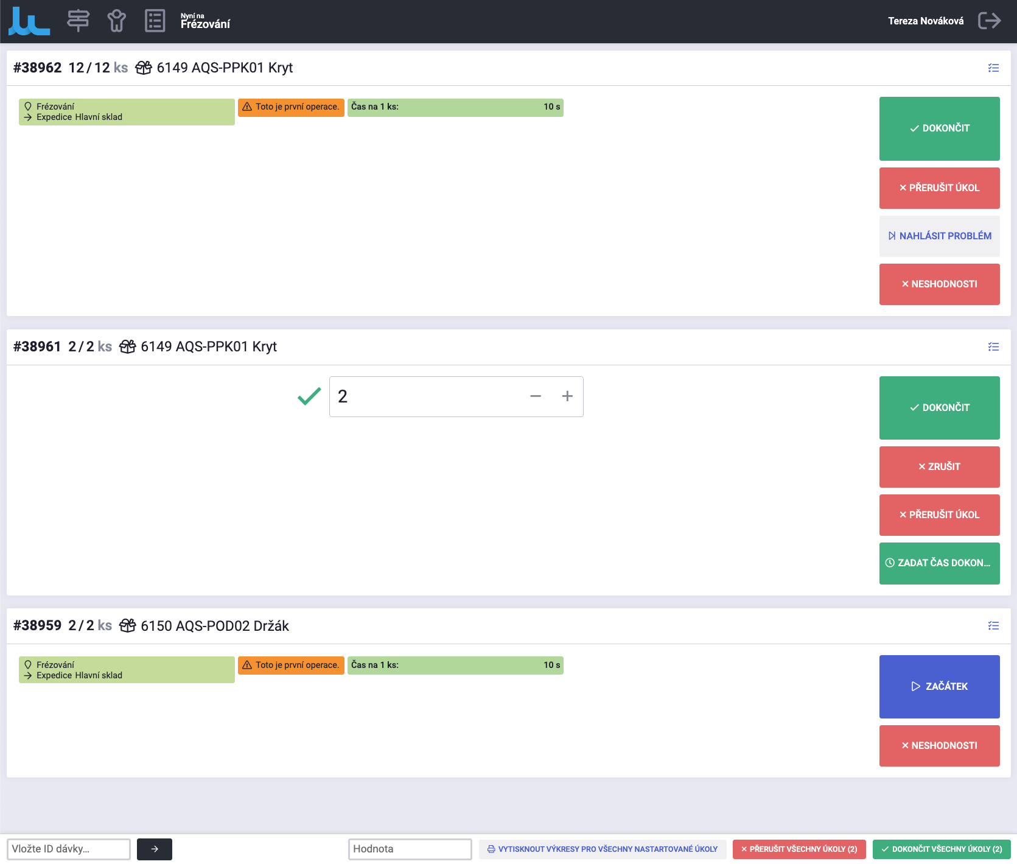Open checklist icon for batch #38962

[x=993, y=68]
